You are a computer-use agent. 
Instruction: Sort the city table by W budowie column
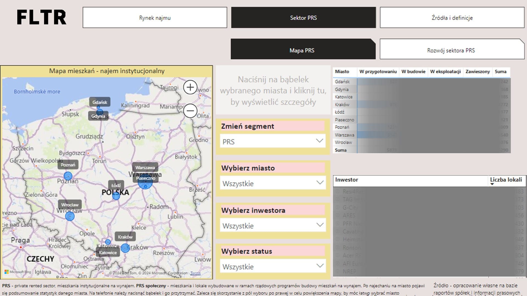coord(413,72)
